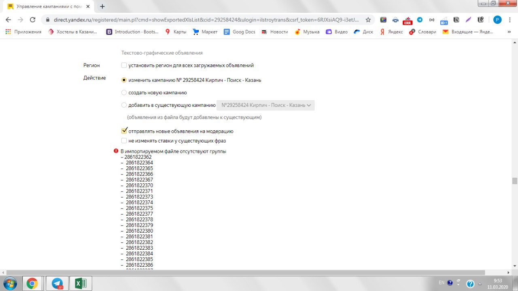Open the Музыка bookmark
The width and height of the screenshot is (518, 291).
(x=307, y=32)
